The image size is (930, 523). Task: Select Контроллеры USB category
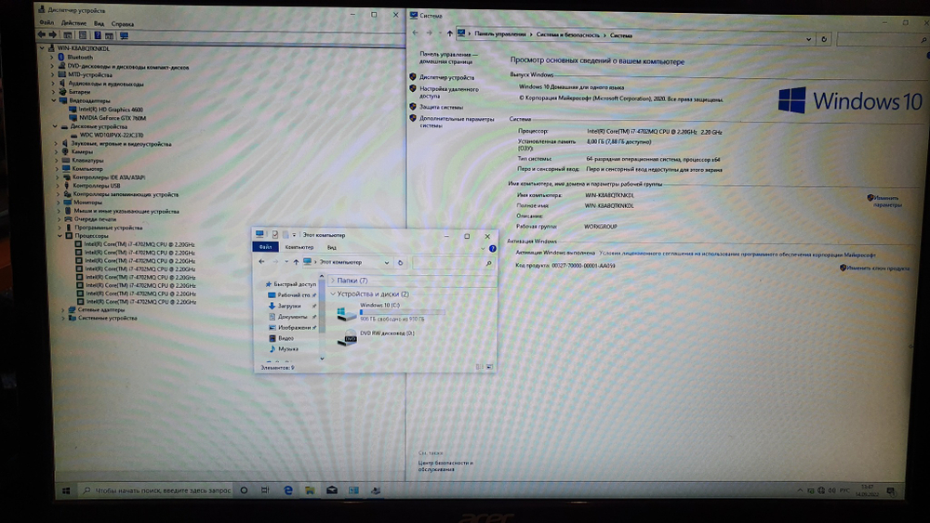pos(96,186)
